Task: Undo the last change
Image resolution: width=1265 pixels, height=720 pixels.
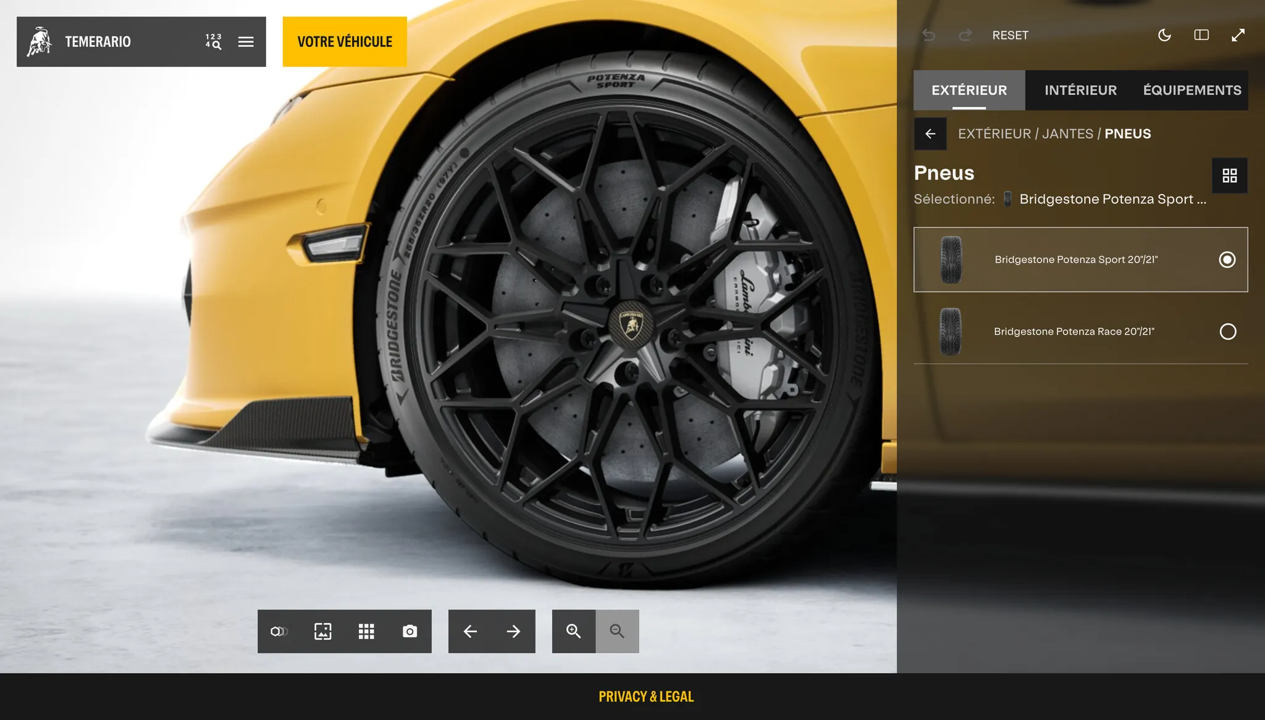Action: pos(928,35)
